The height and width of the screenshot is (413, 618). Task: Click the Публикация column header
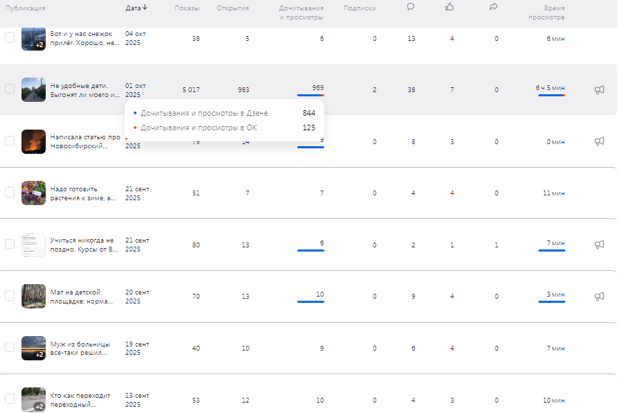tap(25, 8)
